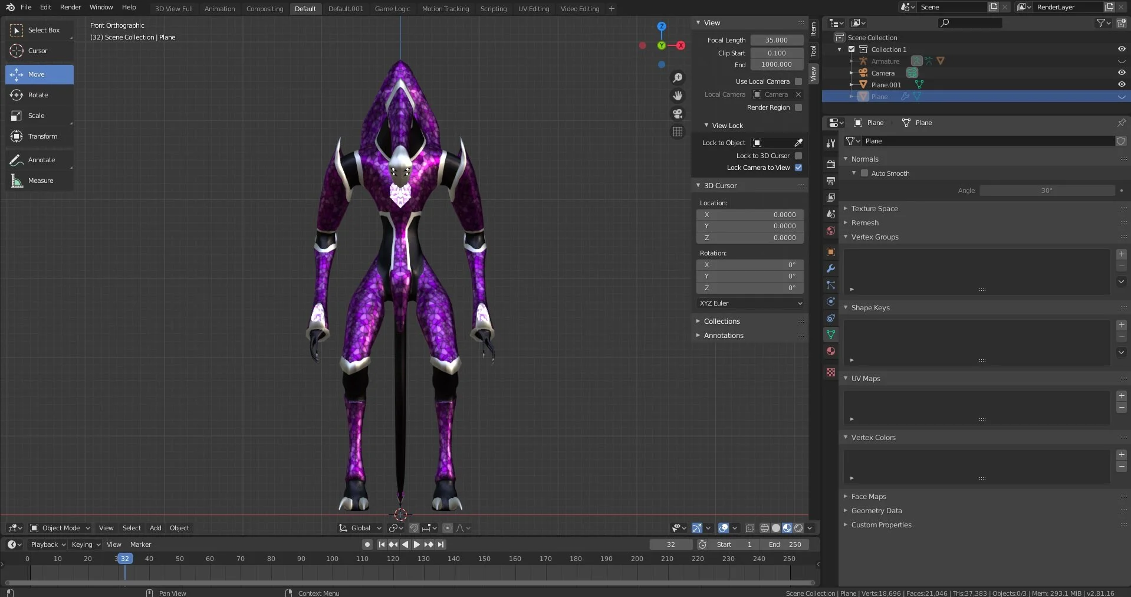Enable Render Region checkbox
The height and width of the screenshot is (597, 1131).
(x=798, y=107)
